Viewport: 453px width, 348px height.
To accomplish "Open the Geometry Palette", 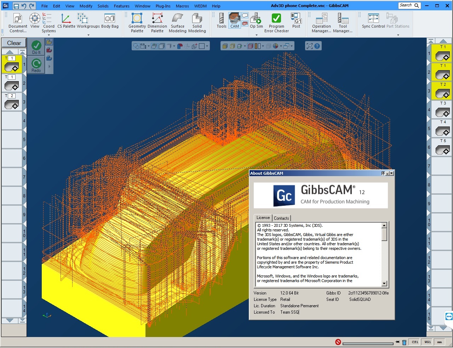I will (137, 23).
